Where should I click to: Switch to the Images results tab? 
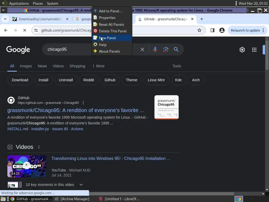[x=26, y=66]
